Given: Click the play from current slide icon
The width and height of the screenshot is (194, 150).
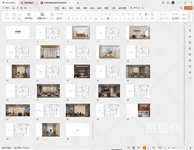Looking at the screenshot, I should tap(29, 14).
